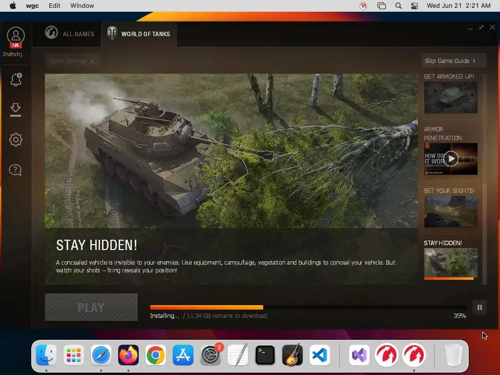Open the user profile avatar icon
500x375 pixels.
[16, 35]
